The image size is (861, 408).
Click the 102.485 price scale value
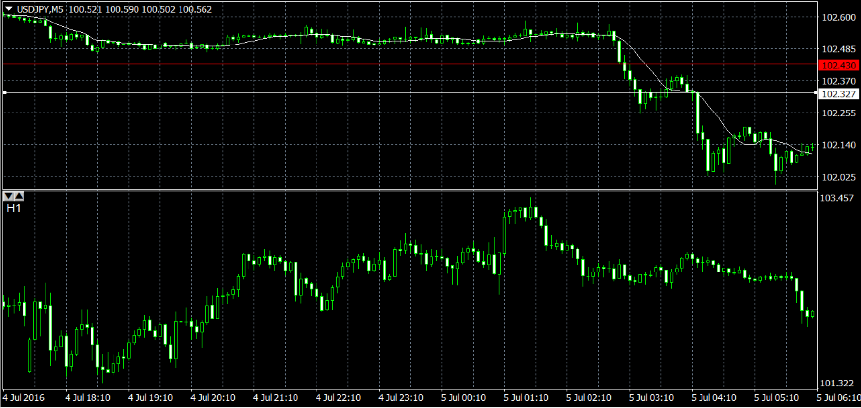[838, 49]
